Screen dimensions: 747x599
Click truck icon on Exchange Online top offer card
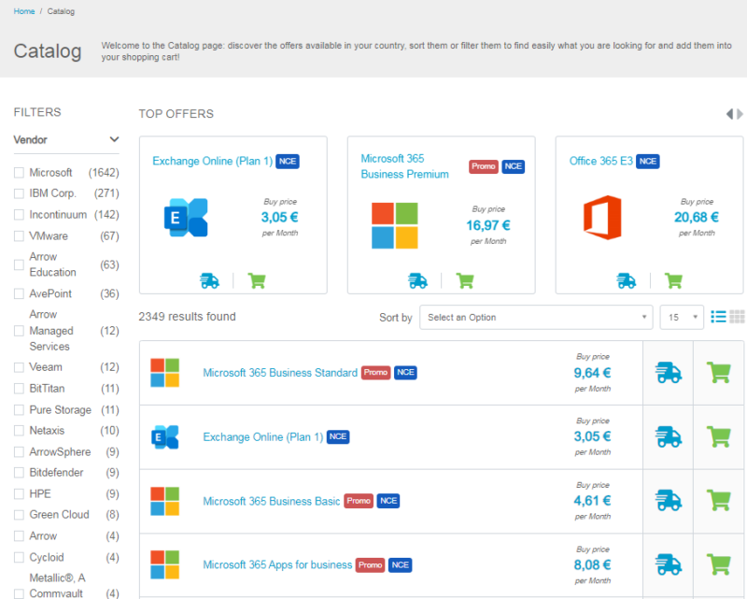coord(210,280)
